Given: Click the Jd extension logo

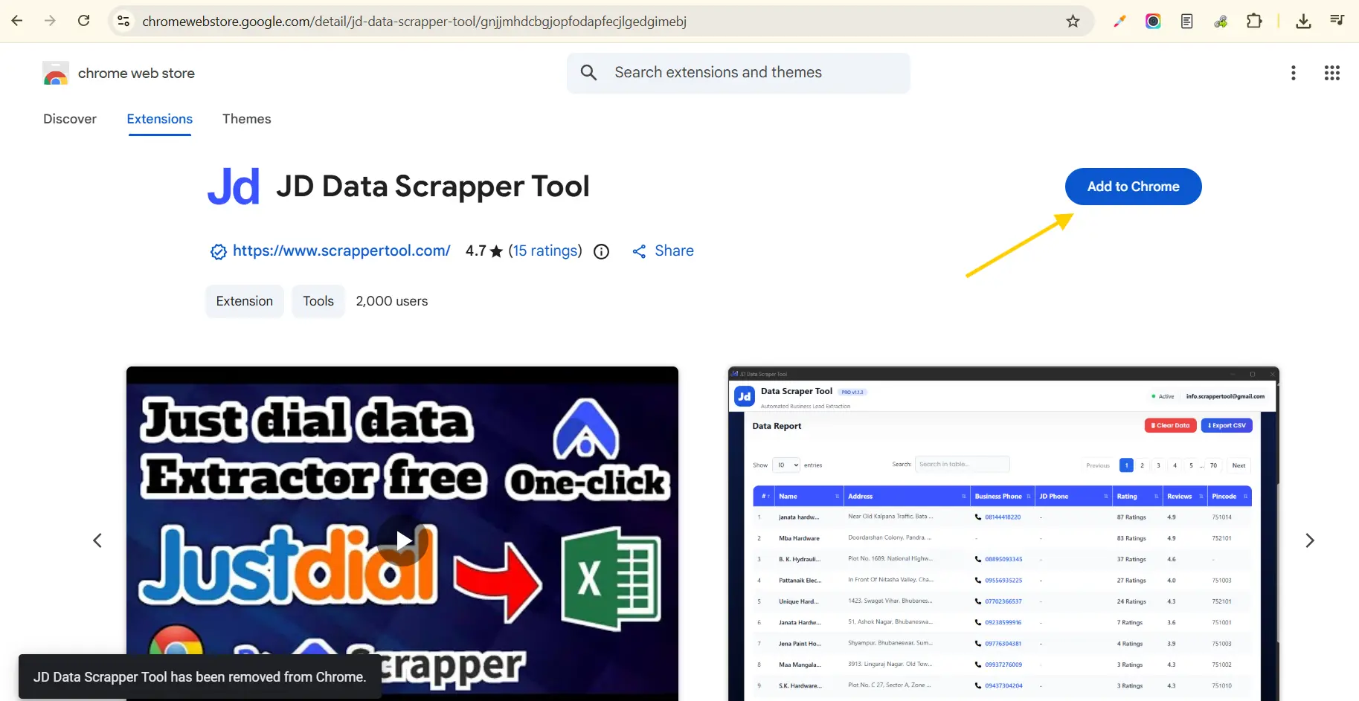Looking at the screenshot, I should point(234,187).
